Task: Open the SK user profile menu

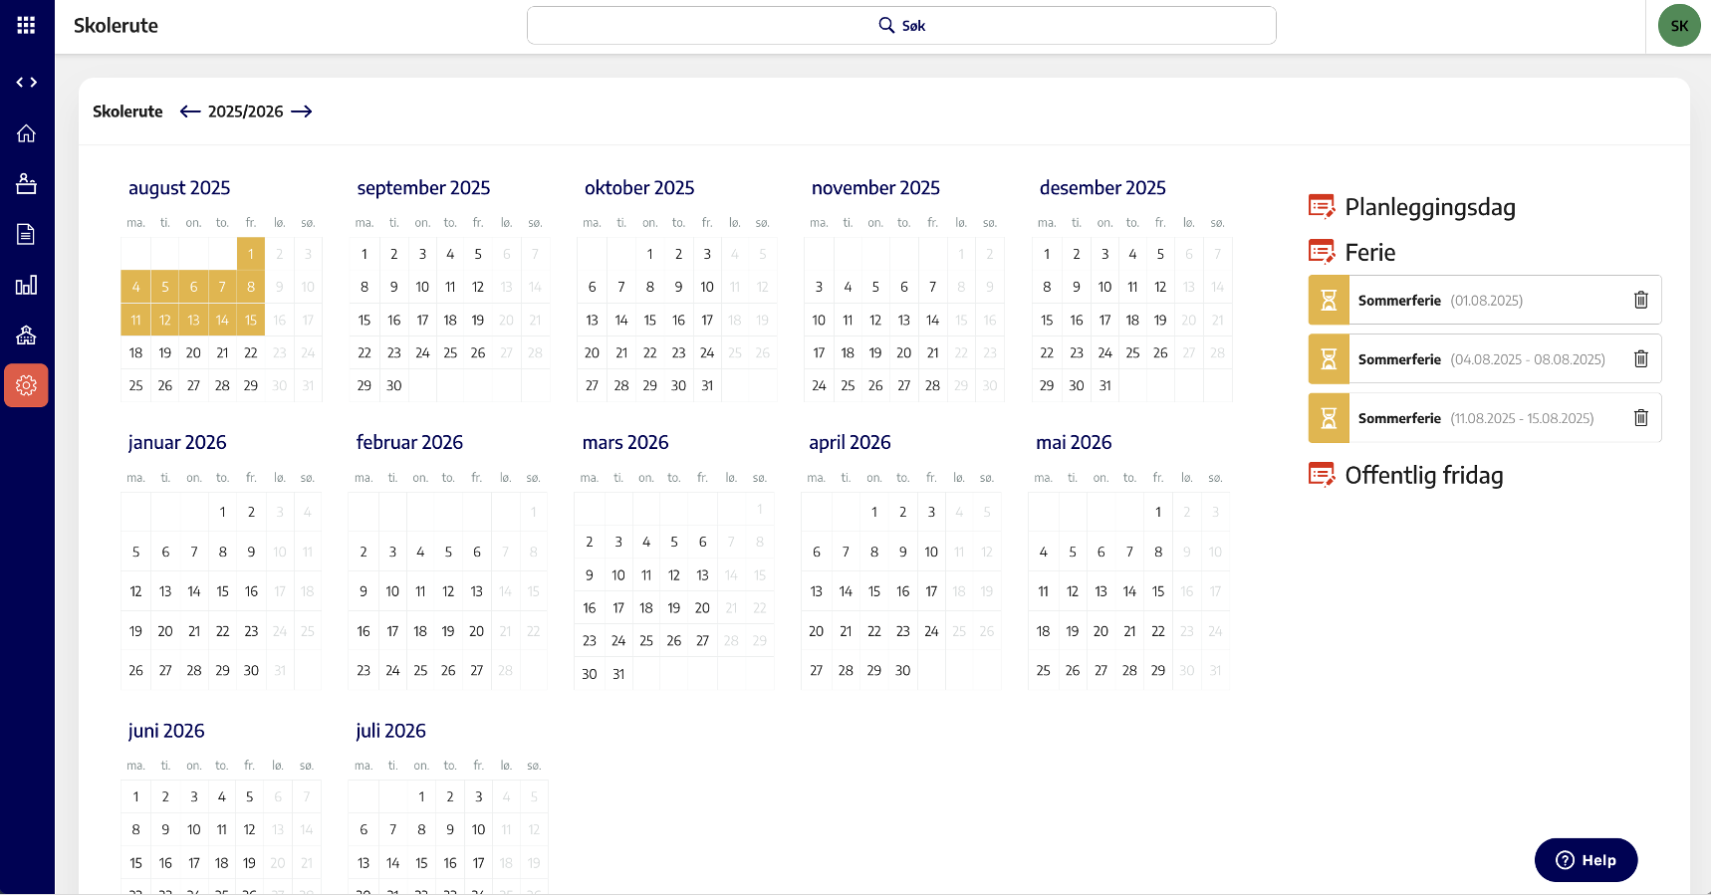Action: pyautogui.click(x=1678, y=26)
